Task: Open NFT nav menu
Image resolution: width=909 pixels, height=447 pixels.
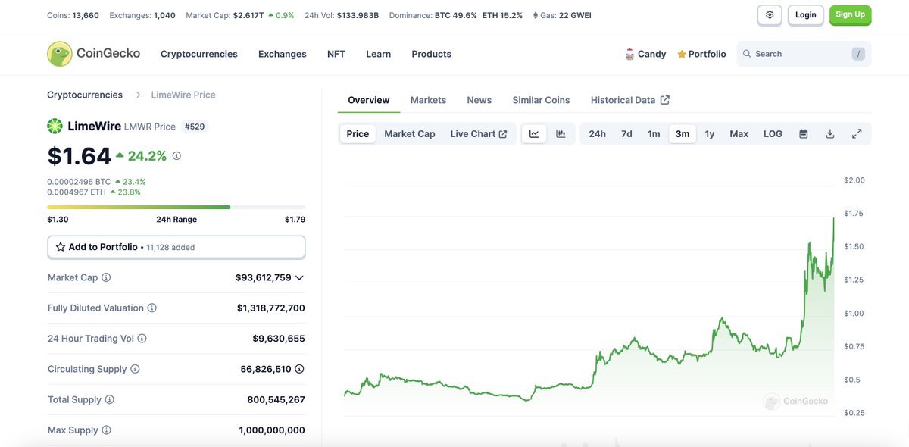Action: point(336,54)
